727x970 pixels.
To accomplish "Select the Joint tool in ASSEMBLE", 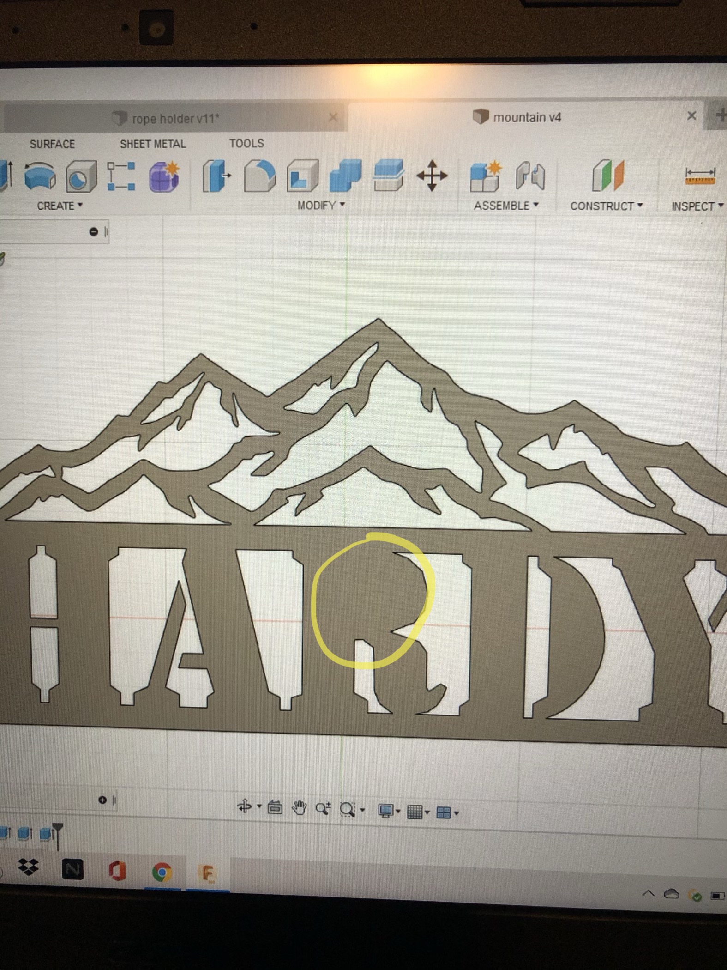I will point(530,176).
